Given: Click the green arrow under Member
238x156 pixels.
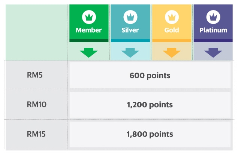Looking at the screenshot, I should click(89, 52).
